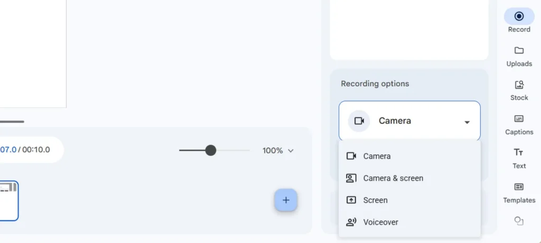Open the Templates panel
Screen dimensions: 541x243
pos(519,192)
